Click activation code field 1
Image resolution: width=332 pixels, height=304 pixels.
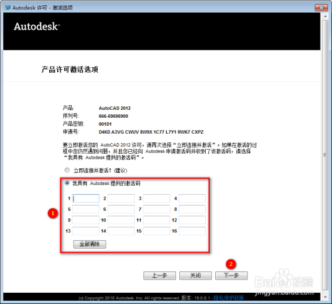pos(86,198)
